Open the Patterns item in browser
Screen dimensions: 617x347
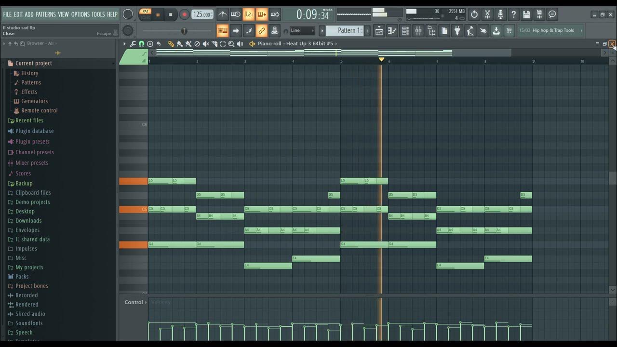tap(31, 82)
